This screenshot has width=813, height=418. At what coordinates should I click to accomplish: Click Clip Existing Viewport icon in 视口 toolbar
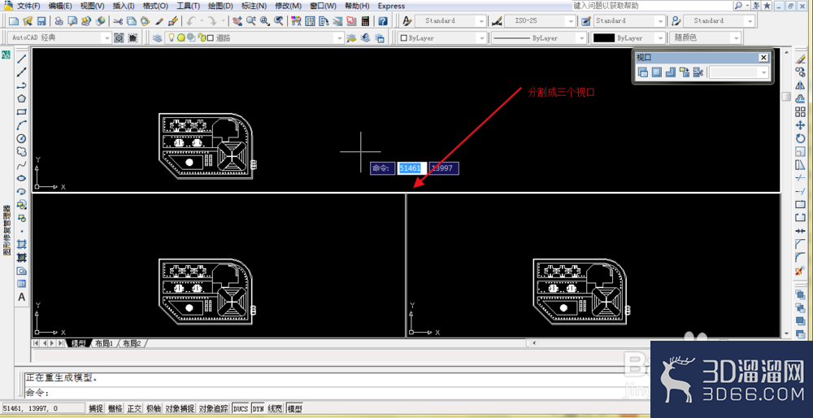pyautogui.click(x=698, y=72)
